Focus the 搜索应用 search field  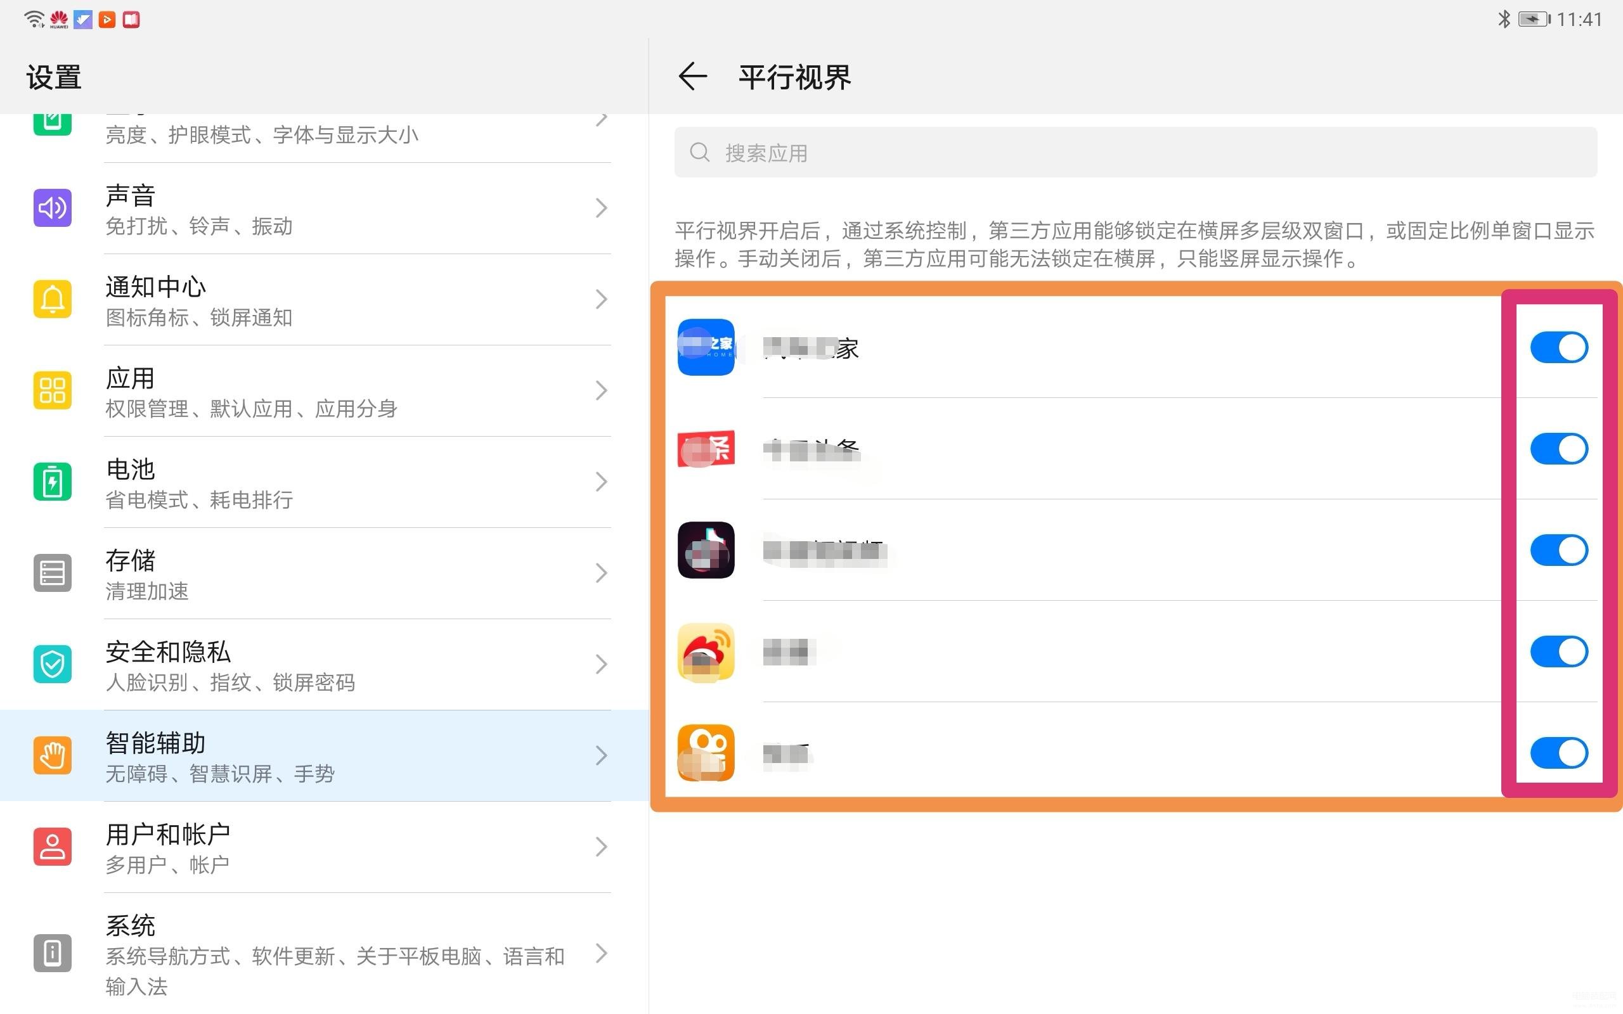(1135, 152)
